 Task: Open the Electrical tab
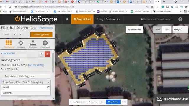[33, 44]
